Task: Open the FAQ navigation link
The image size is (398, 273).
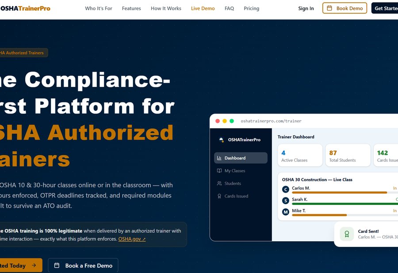Action: 229,8
